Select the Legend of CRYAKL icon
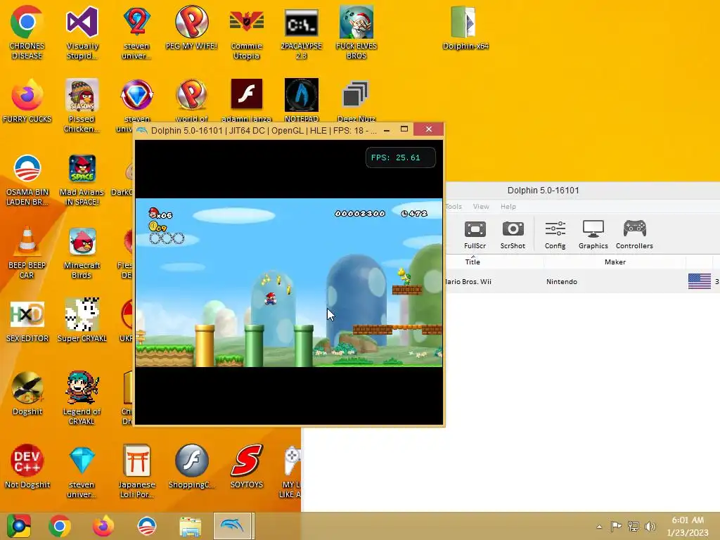720x540 pixels. point(82,398)
